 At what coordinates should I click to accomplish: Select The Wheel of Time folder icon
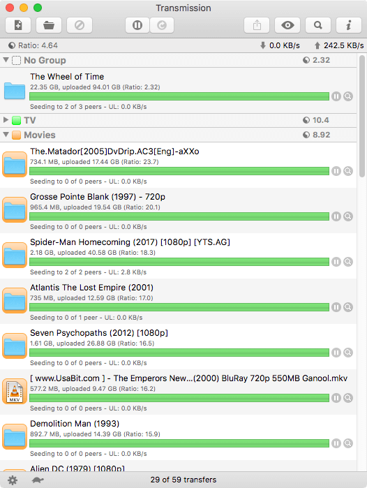coord(15,91)
